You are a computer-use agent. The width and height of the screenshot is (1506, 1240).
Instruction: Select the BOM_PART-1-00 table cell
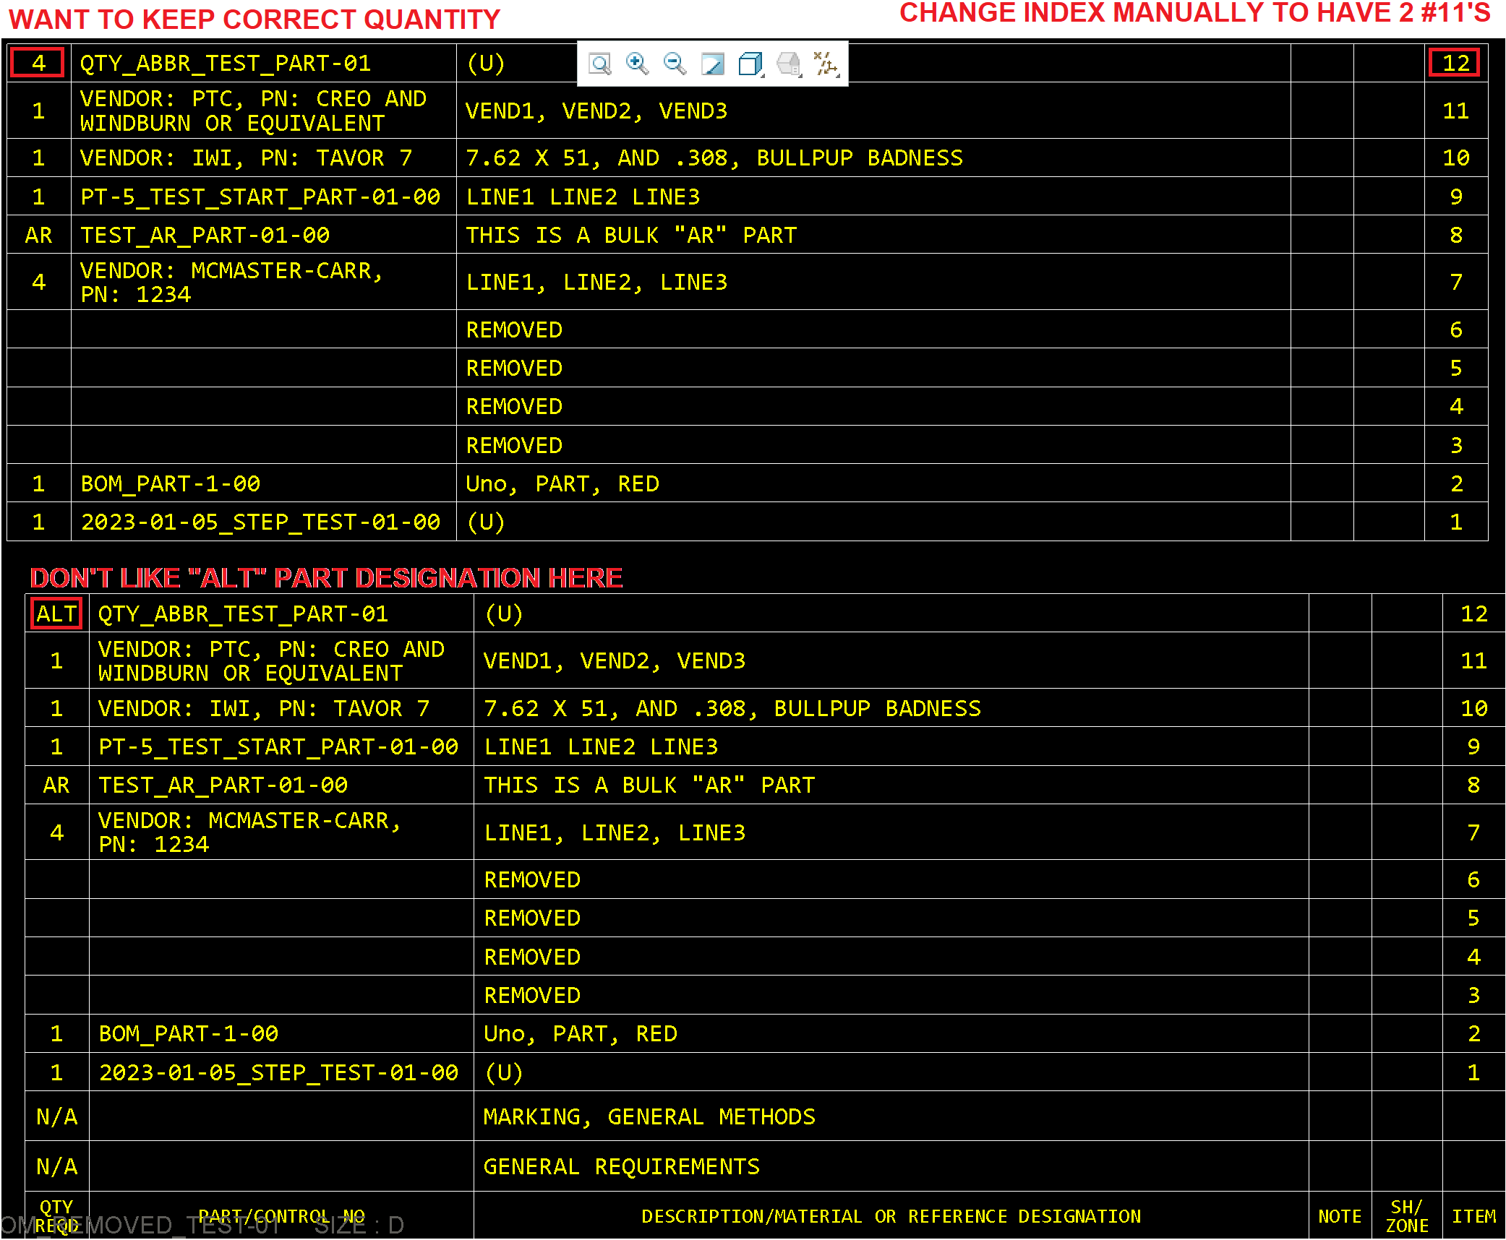(170, 483)
